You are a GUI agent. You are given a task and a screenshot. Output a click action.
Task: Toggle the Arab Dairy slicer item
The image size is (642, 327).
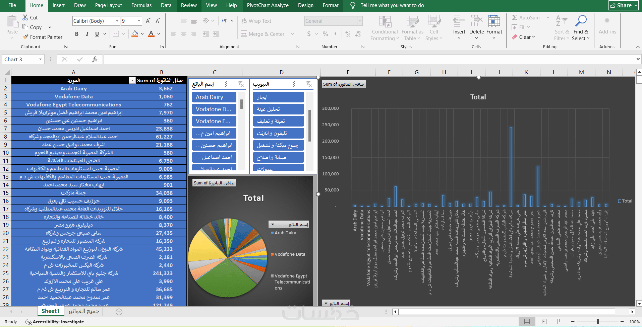click(214, 97)
